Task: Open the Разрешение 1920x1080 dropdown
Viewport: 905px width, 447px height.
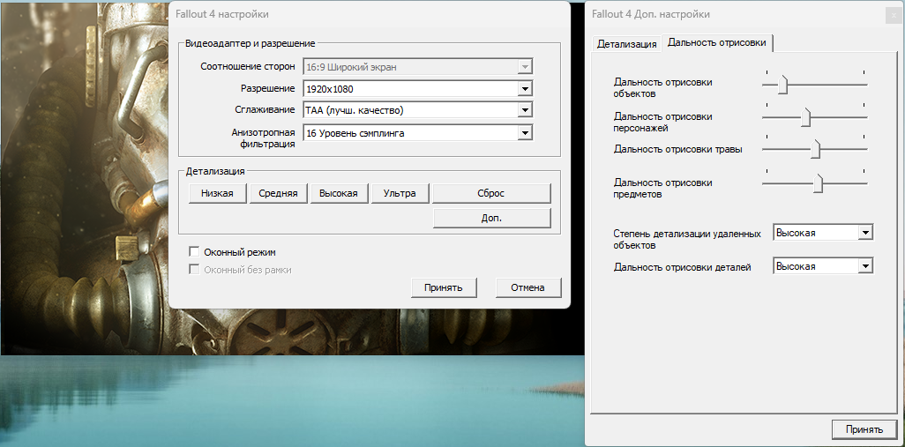Action: [417, 89]
